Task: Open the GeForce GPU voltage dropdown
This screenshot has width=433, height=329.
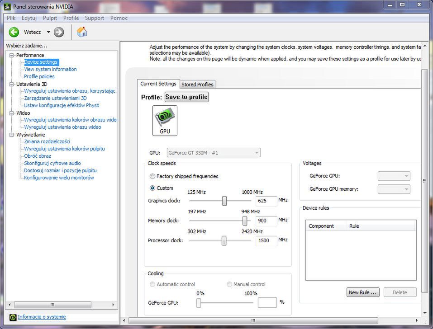Action: (394, 176)
